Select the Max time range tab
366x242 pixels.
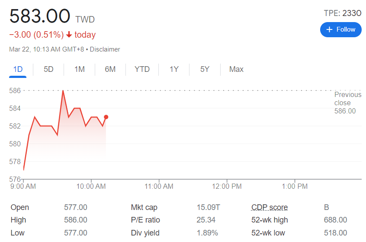pos(236,69)
